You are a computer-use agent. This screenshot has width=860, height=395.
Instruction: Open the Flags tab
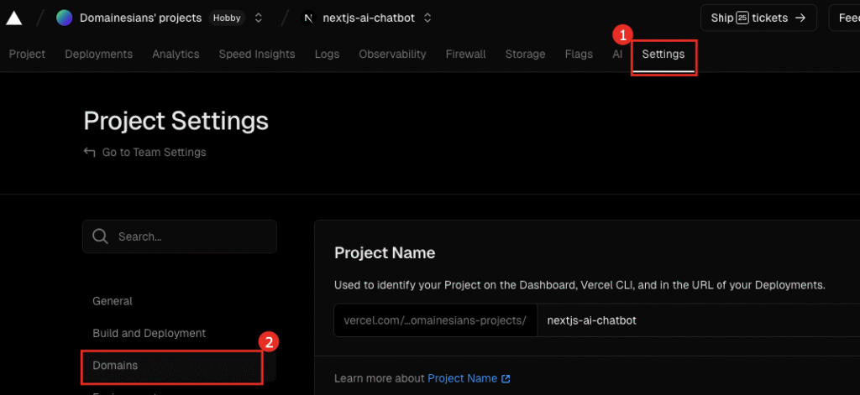[x=579, y=55]
